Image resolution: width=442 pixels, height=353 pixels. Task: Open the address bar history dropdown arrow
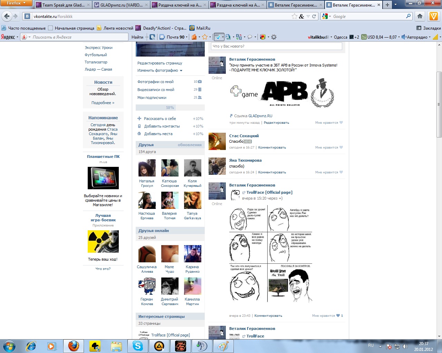[308, 16]
